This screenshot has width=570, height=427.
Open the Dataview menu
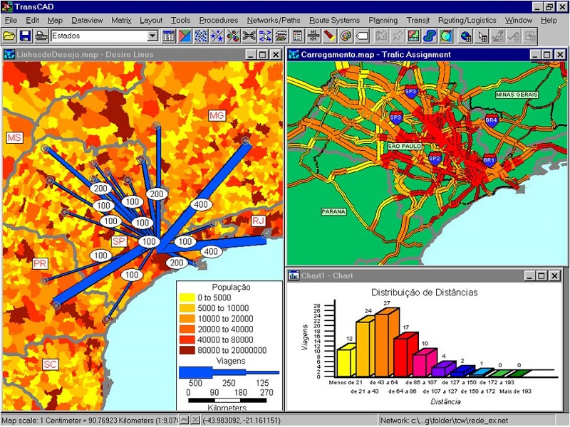87,21
